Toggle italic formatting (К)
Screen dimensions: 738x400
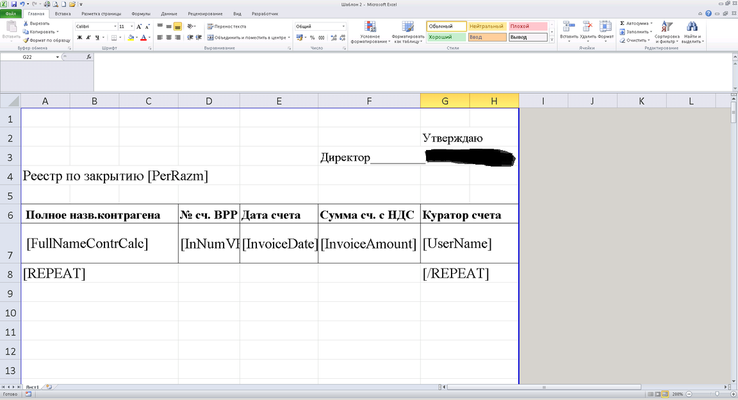(88, 37)
